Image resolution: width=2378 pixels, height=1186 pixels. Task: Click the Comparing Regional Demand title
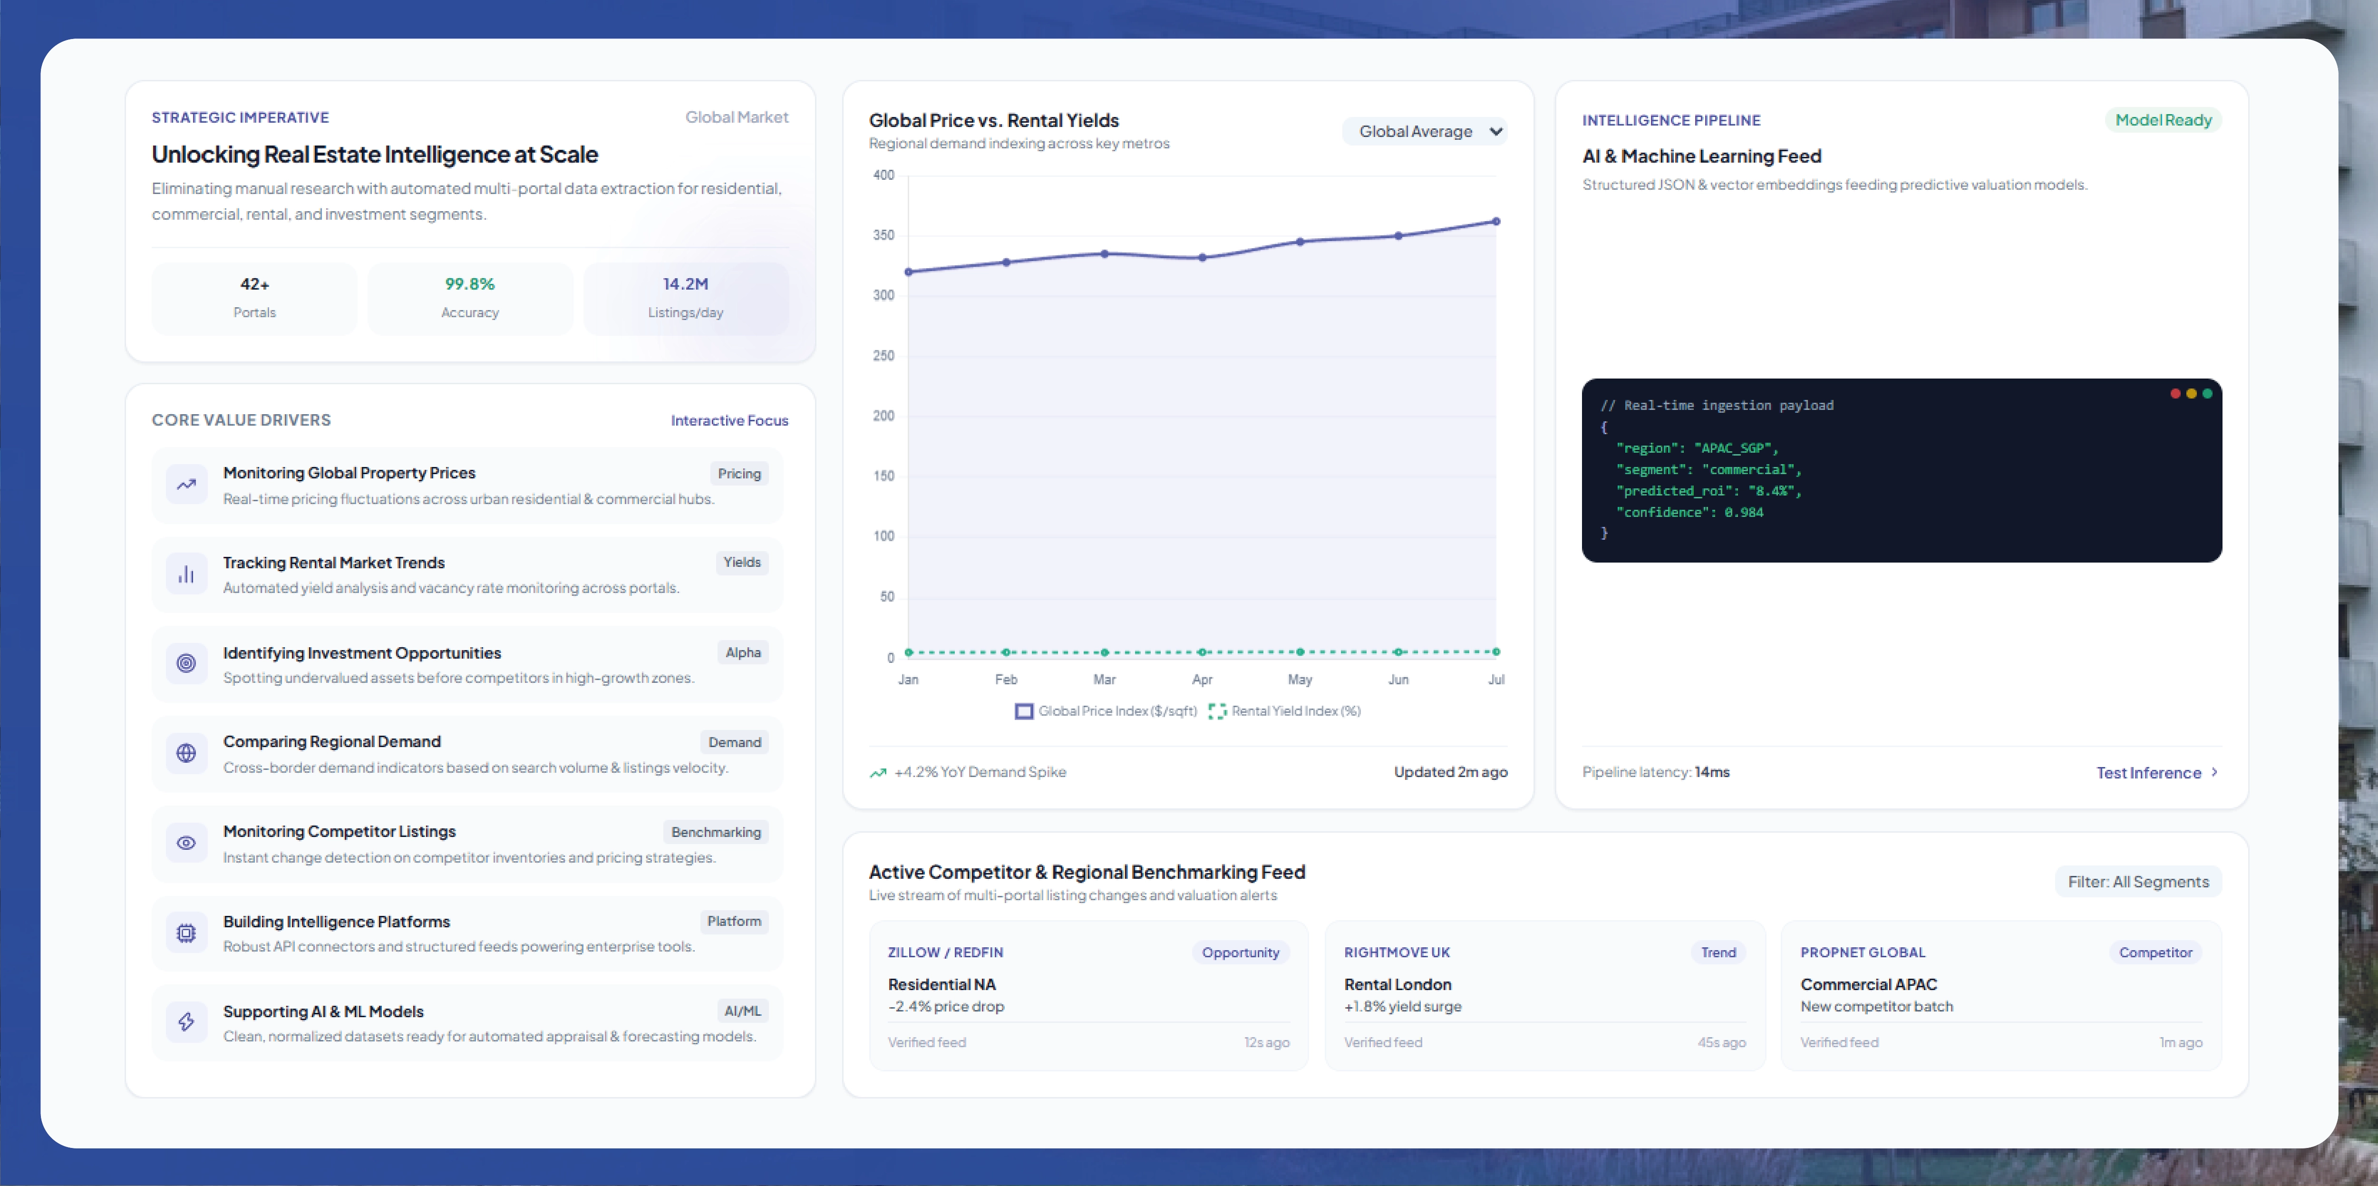(331, 742)
